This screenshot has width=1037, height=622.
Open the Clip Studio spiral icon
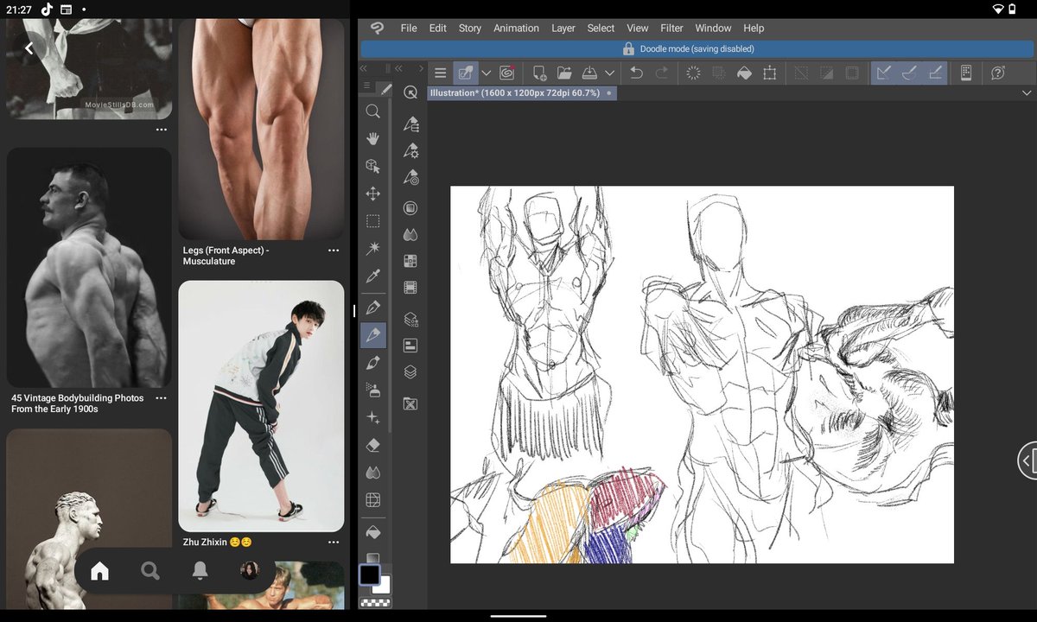coord(507,73)
